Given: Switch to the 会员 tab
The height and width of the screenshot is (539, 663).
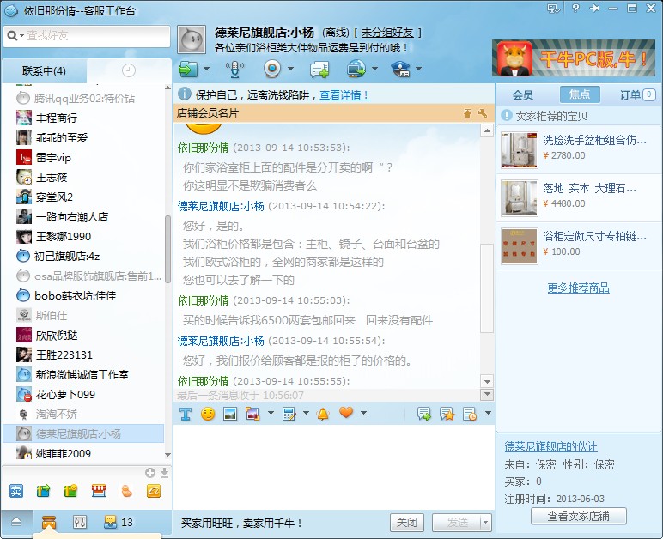Looking at the screenshot, I should (523, 94).
